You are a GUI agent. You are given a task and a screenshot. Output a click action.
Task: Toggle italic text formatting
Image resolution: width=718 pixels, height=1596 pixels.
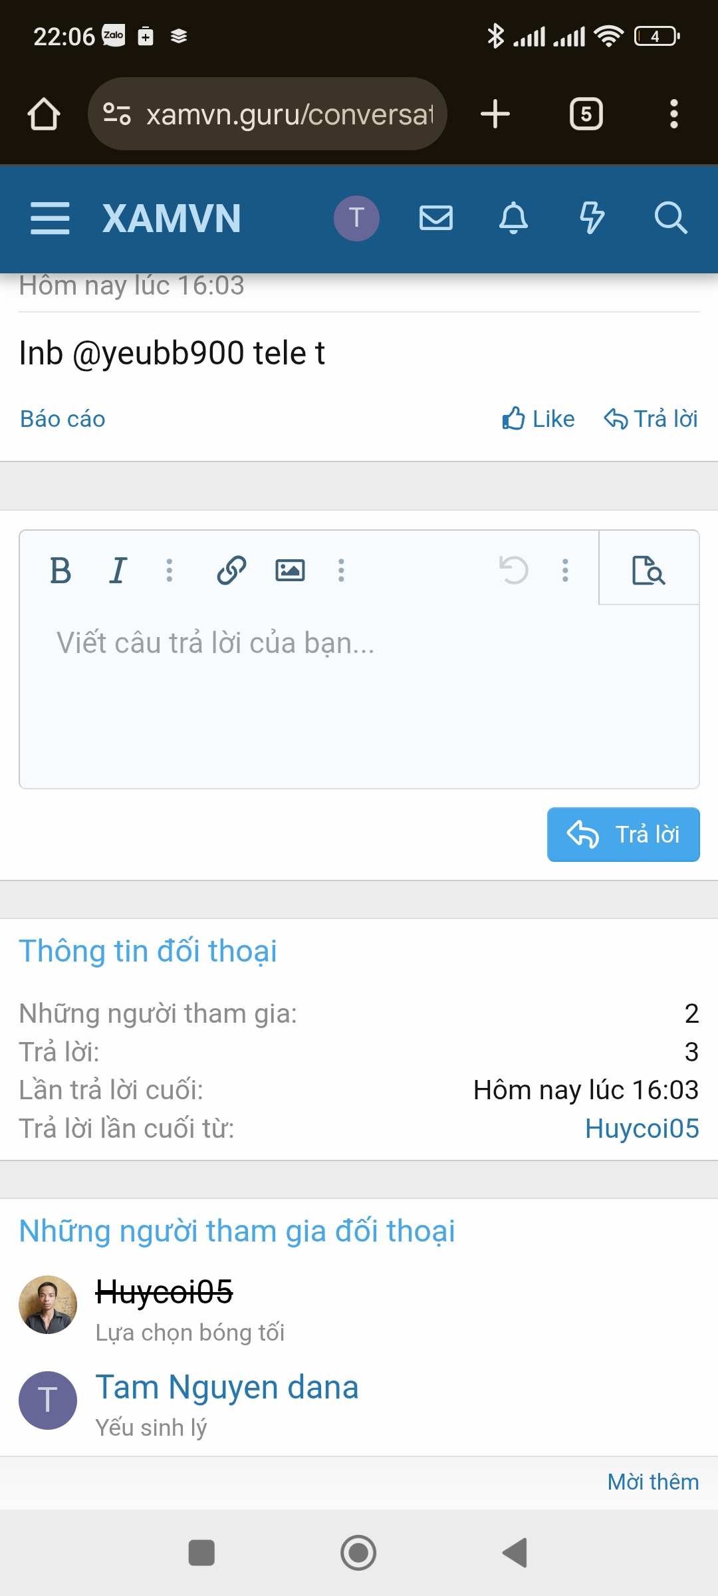click(x=118, y=571)
